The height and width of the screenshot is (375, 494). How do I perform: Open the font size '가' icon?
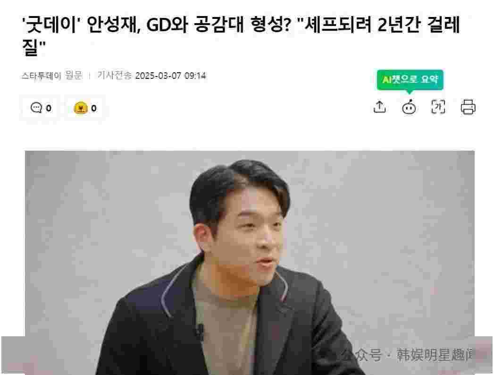pyautogui.click(x=438, y=107)
